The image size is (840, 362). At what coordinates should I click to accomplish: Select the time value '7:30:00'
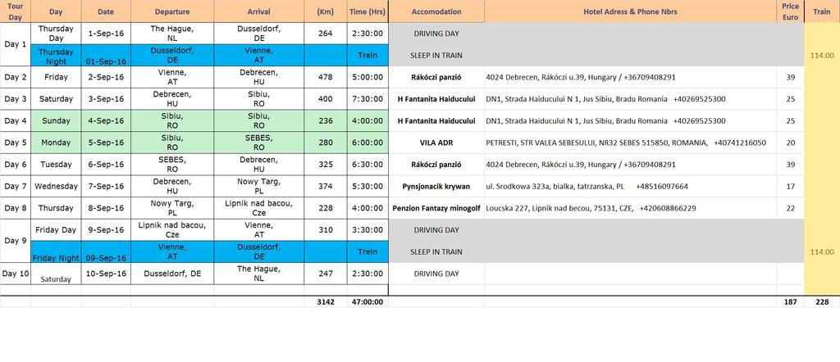tap(367, 99)
